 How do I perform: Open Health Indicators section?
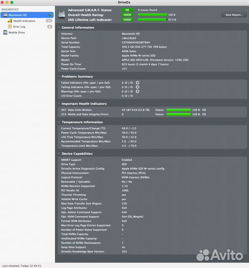click(x=24, y=21)
